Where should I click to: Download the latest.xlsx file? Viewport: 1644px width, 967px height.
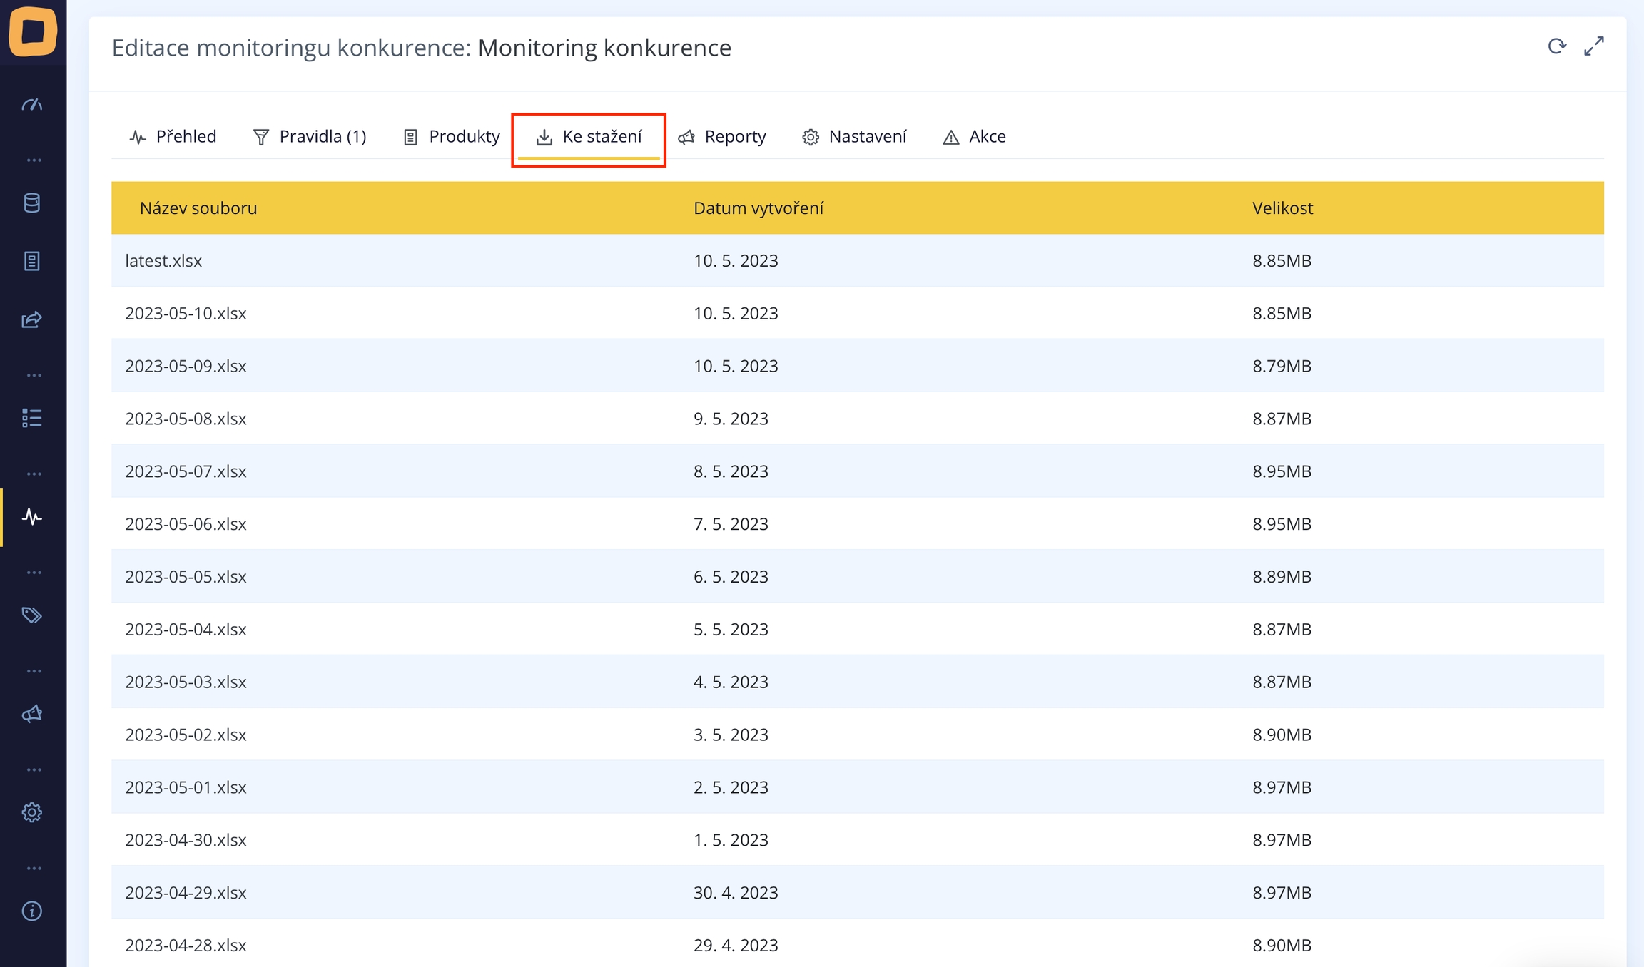point(163,261)
